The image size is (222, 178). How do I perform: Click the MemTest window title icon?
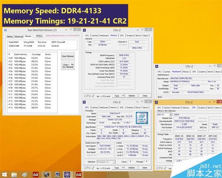(6, 30)
